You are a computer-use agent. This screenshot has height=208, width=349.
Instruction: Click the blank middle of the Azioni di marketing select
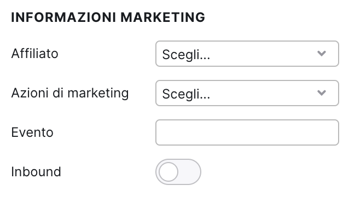263,93
